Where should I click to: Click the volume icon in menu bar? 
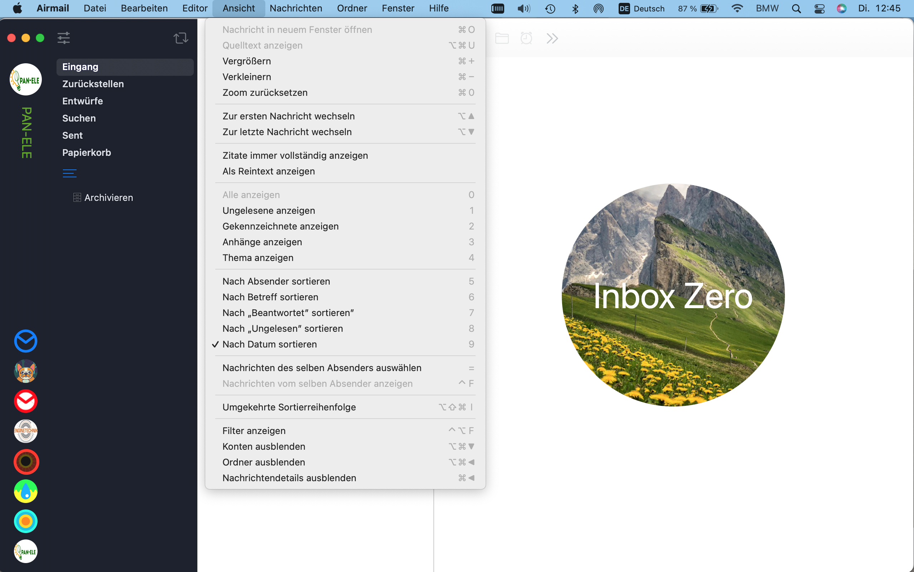[524, 8]
